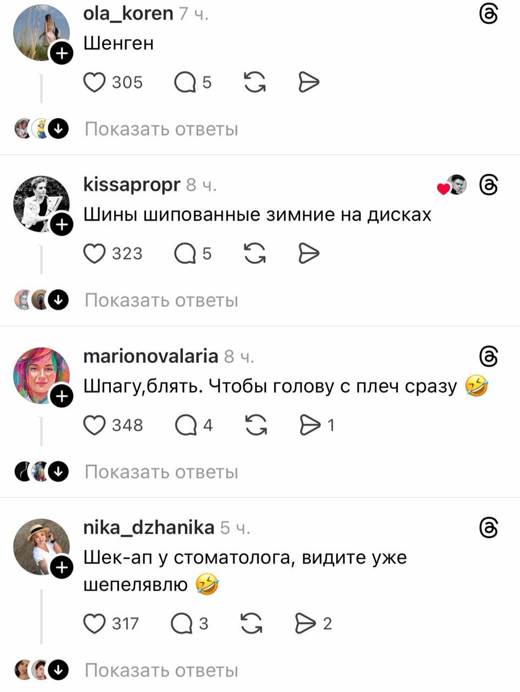
Task: Open the nika_dzhanika username link
Action: 149,527
